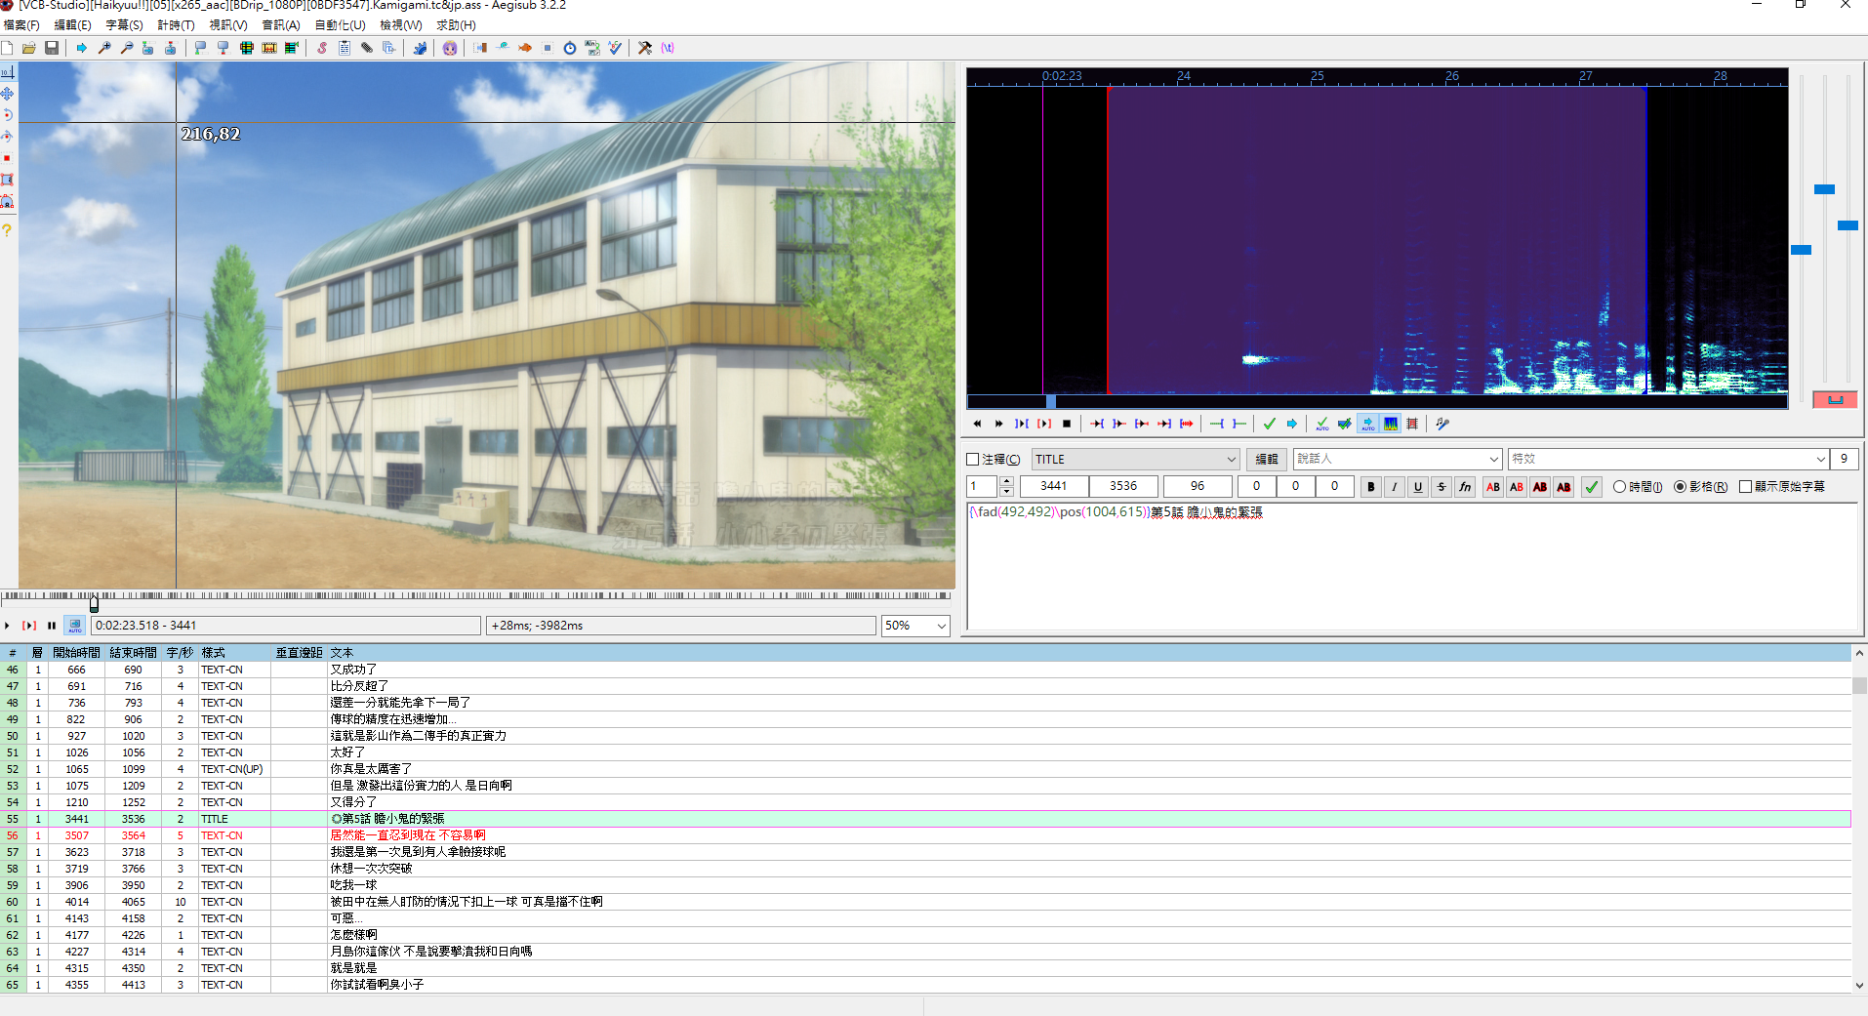Select the rotate on Z axis tool

[x=8, y=115]
